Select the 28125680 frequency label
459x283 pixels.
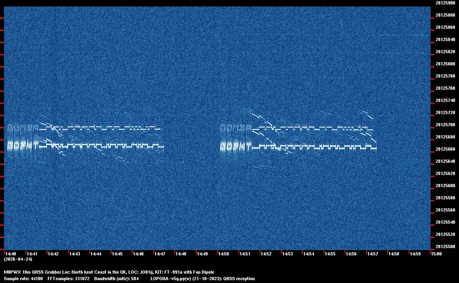(x=446, y=137)
